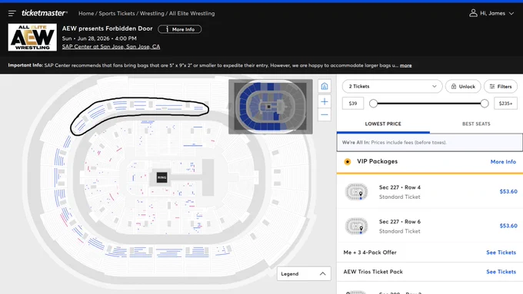Open the Filters button
The width and height of the screenshot is (523, 294).
(x=501, y=86)
